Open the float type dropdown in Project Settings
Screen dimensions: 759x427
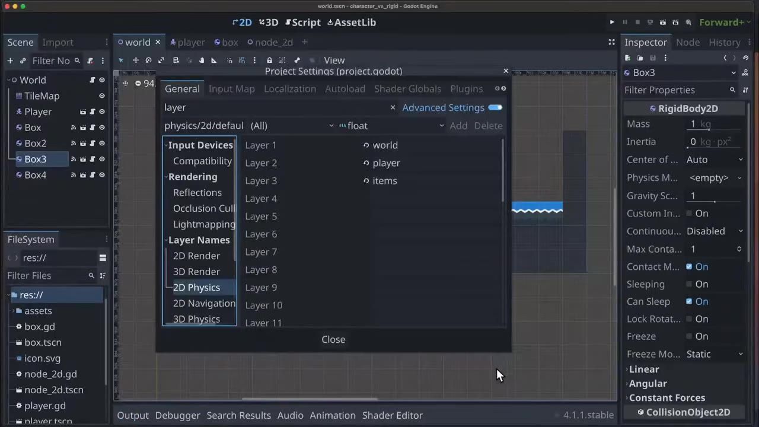click(392, 126)
